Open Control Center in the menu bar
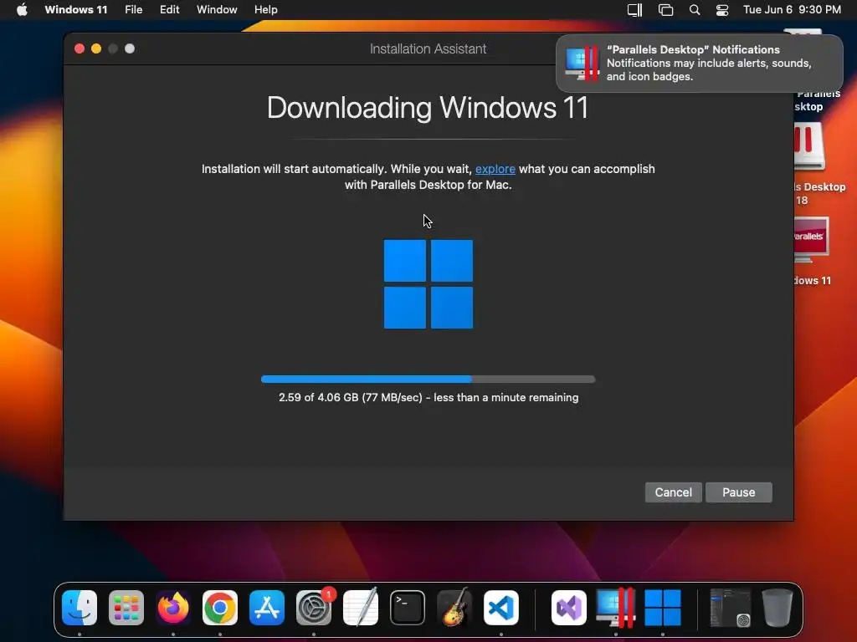The height and width of the screenshot is (642, 857). (x=722, y=10)
